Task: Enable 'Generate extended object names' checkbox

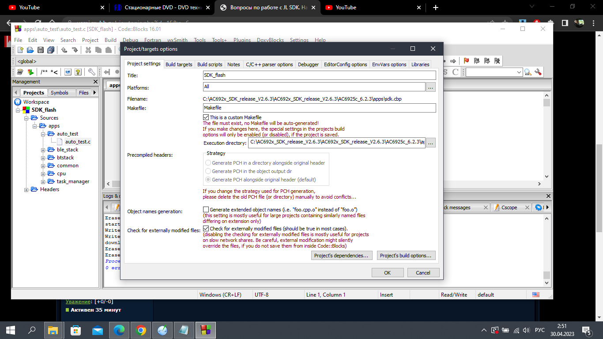Action: point(206,209)
